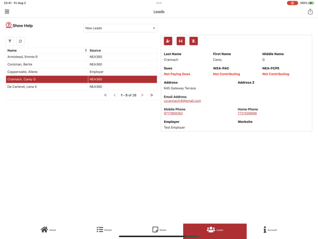Click the last name value Crannach
Viewport: 318px width, 239px height.
tap(171, 60)
